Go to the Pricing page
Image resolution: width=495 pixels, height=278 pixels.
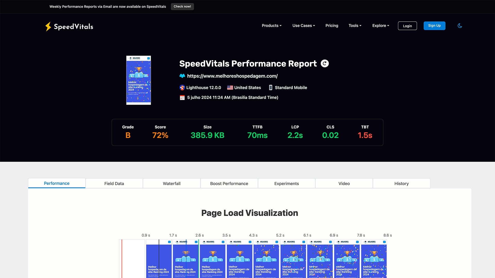pos(332,25)
